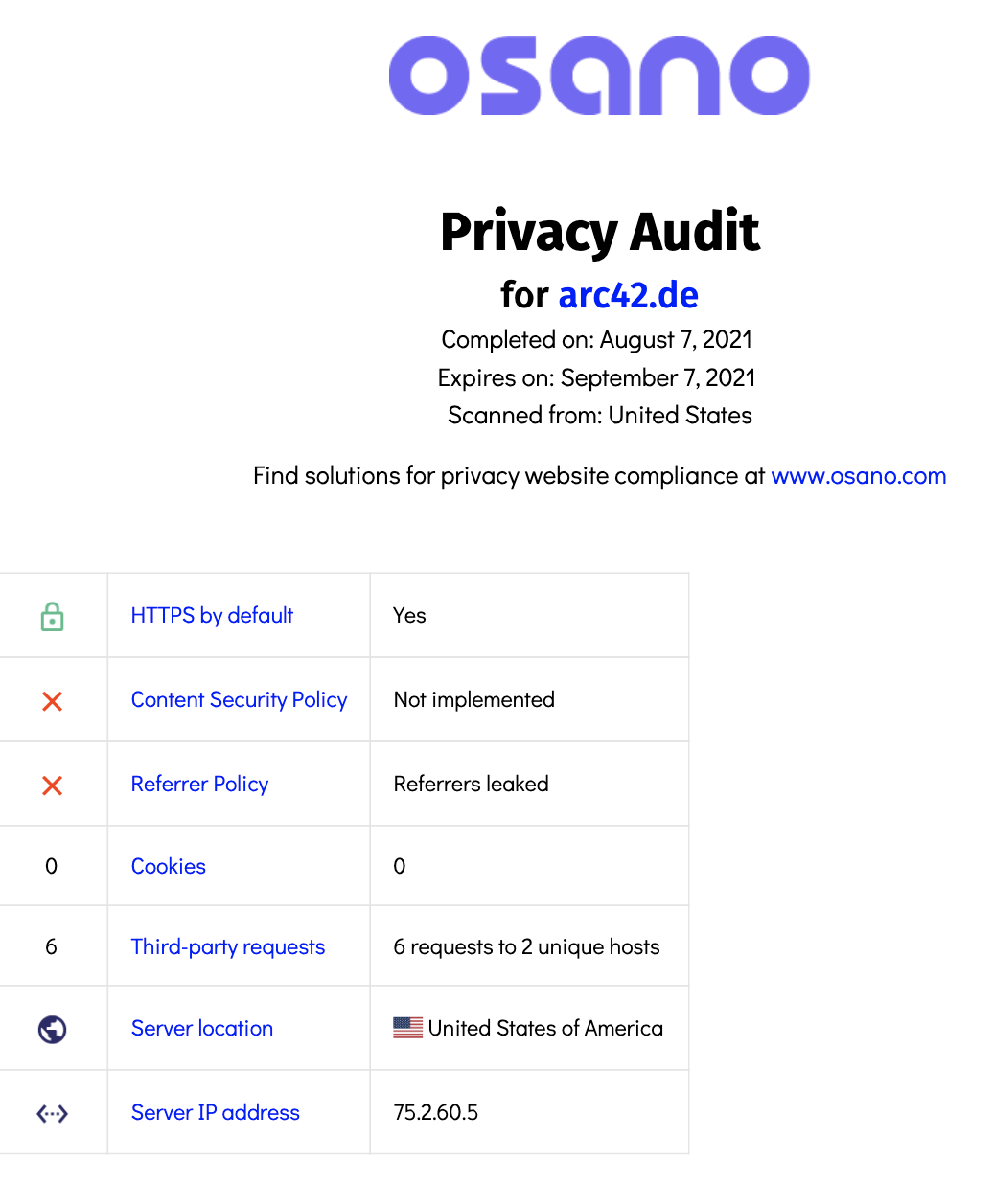The height and width of the screenshot is (1184, 993).
Task: Open the HTTPS by default link
Action: [x=212, y=616]
